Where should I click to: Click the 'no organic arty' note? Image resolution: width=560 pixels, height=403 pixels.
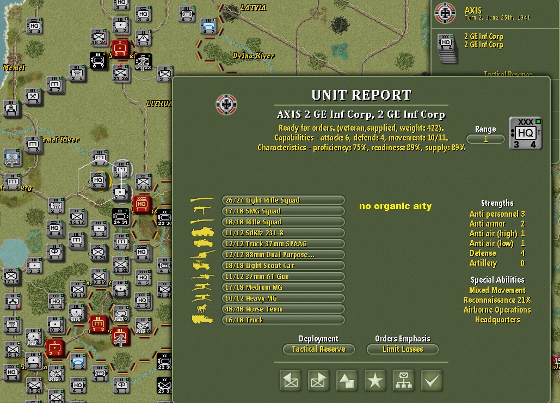[x=395, y=206]
